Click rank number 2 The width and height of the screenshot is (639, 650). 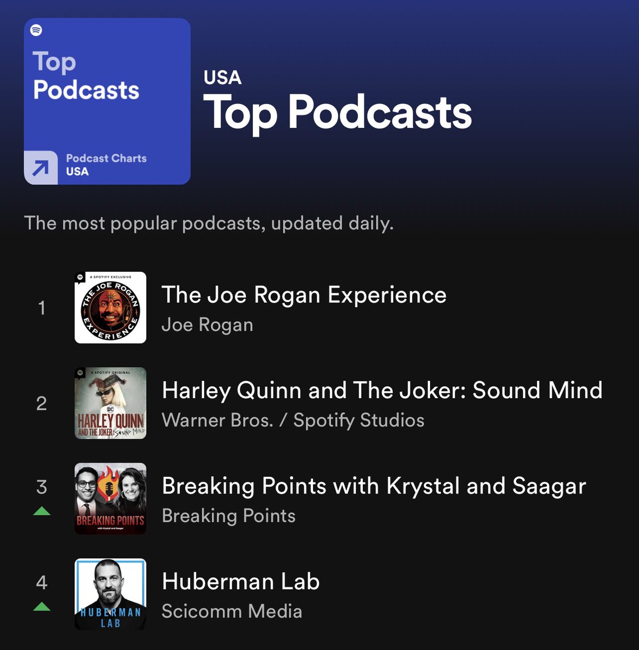tap(42, 403)
